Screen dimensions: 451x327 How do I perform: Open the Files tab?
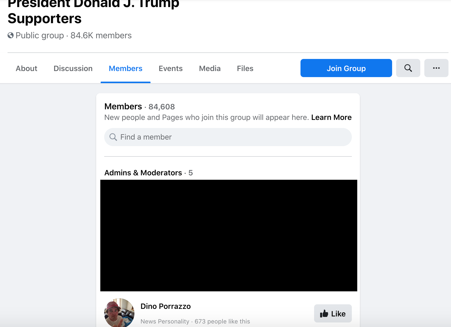(245, 68)
